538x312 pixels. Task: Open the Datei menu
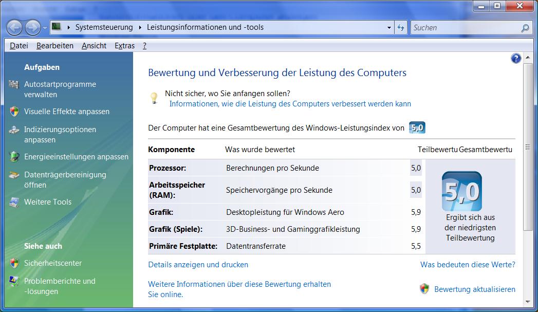(x=19, y=46)
